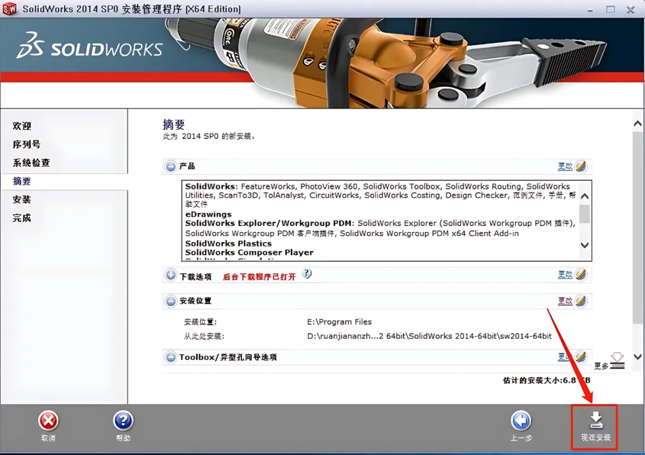The width and height of the screenshot is (645, 455).
Task: Open Help (帮助) question mark icon
Action: [x=123, y=421]
